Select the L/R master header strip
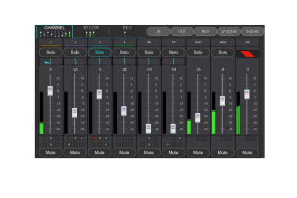Screen dimensions: 297x198 coord(247,43)
